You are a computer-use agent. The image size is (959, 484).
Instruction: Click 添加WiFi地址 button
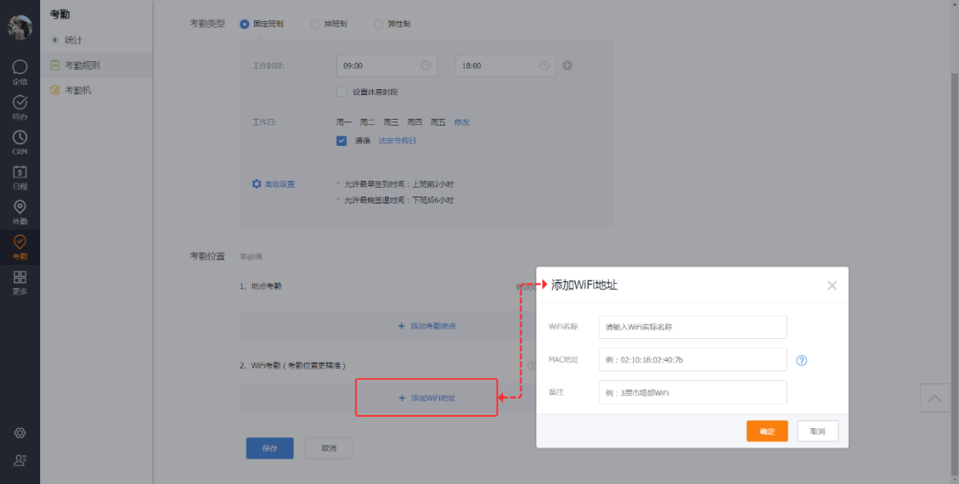(x=426, y=398)
